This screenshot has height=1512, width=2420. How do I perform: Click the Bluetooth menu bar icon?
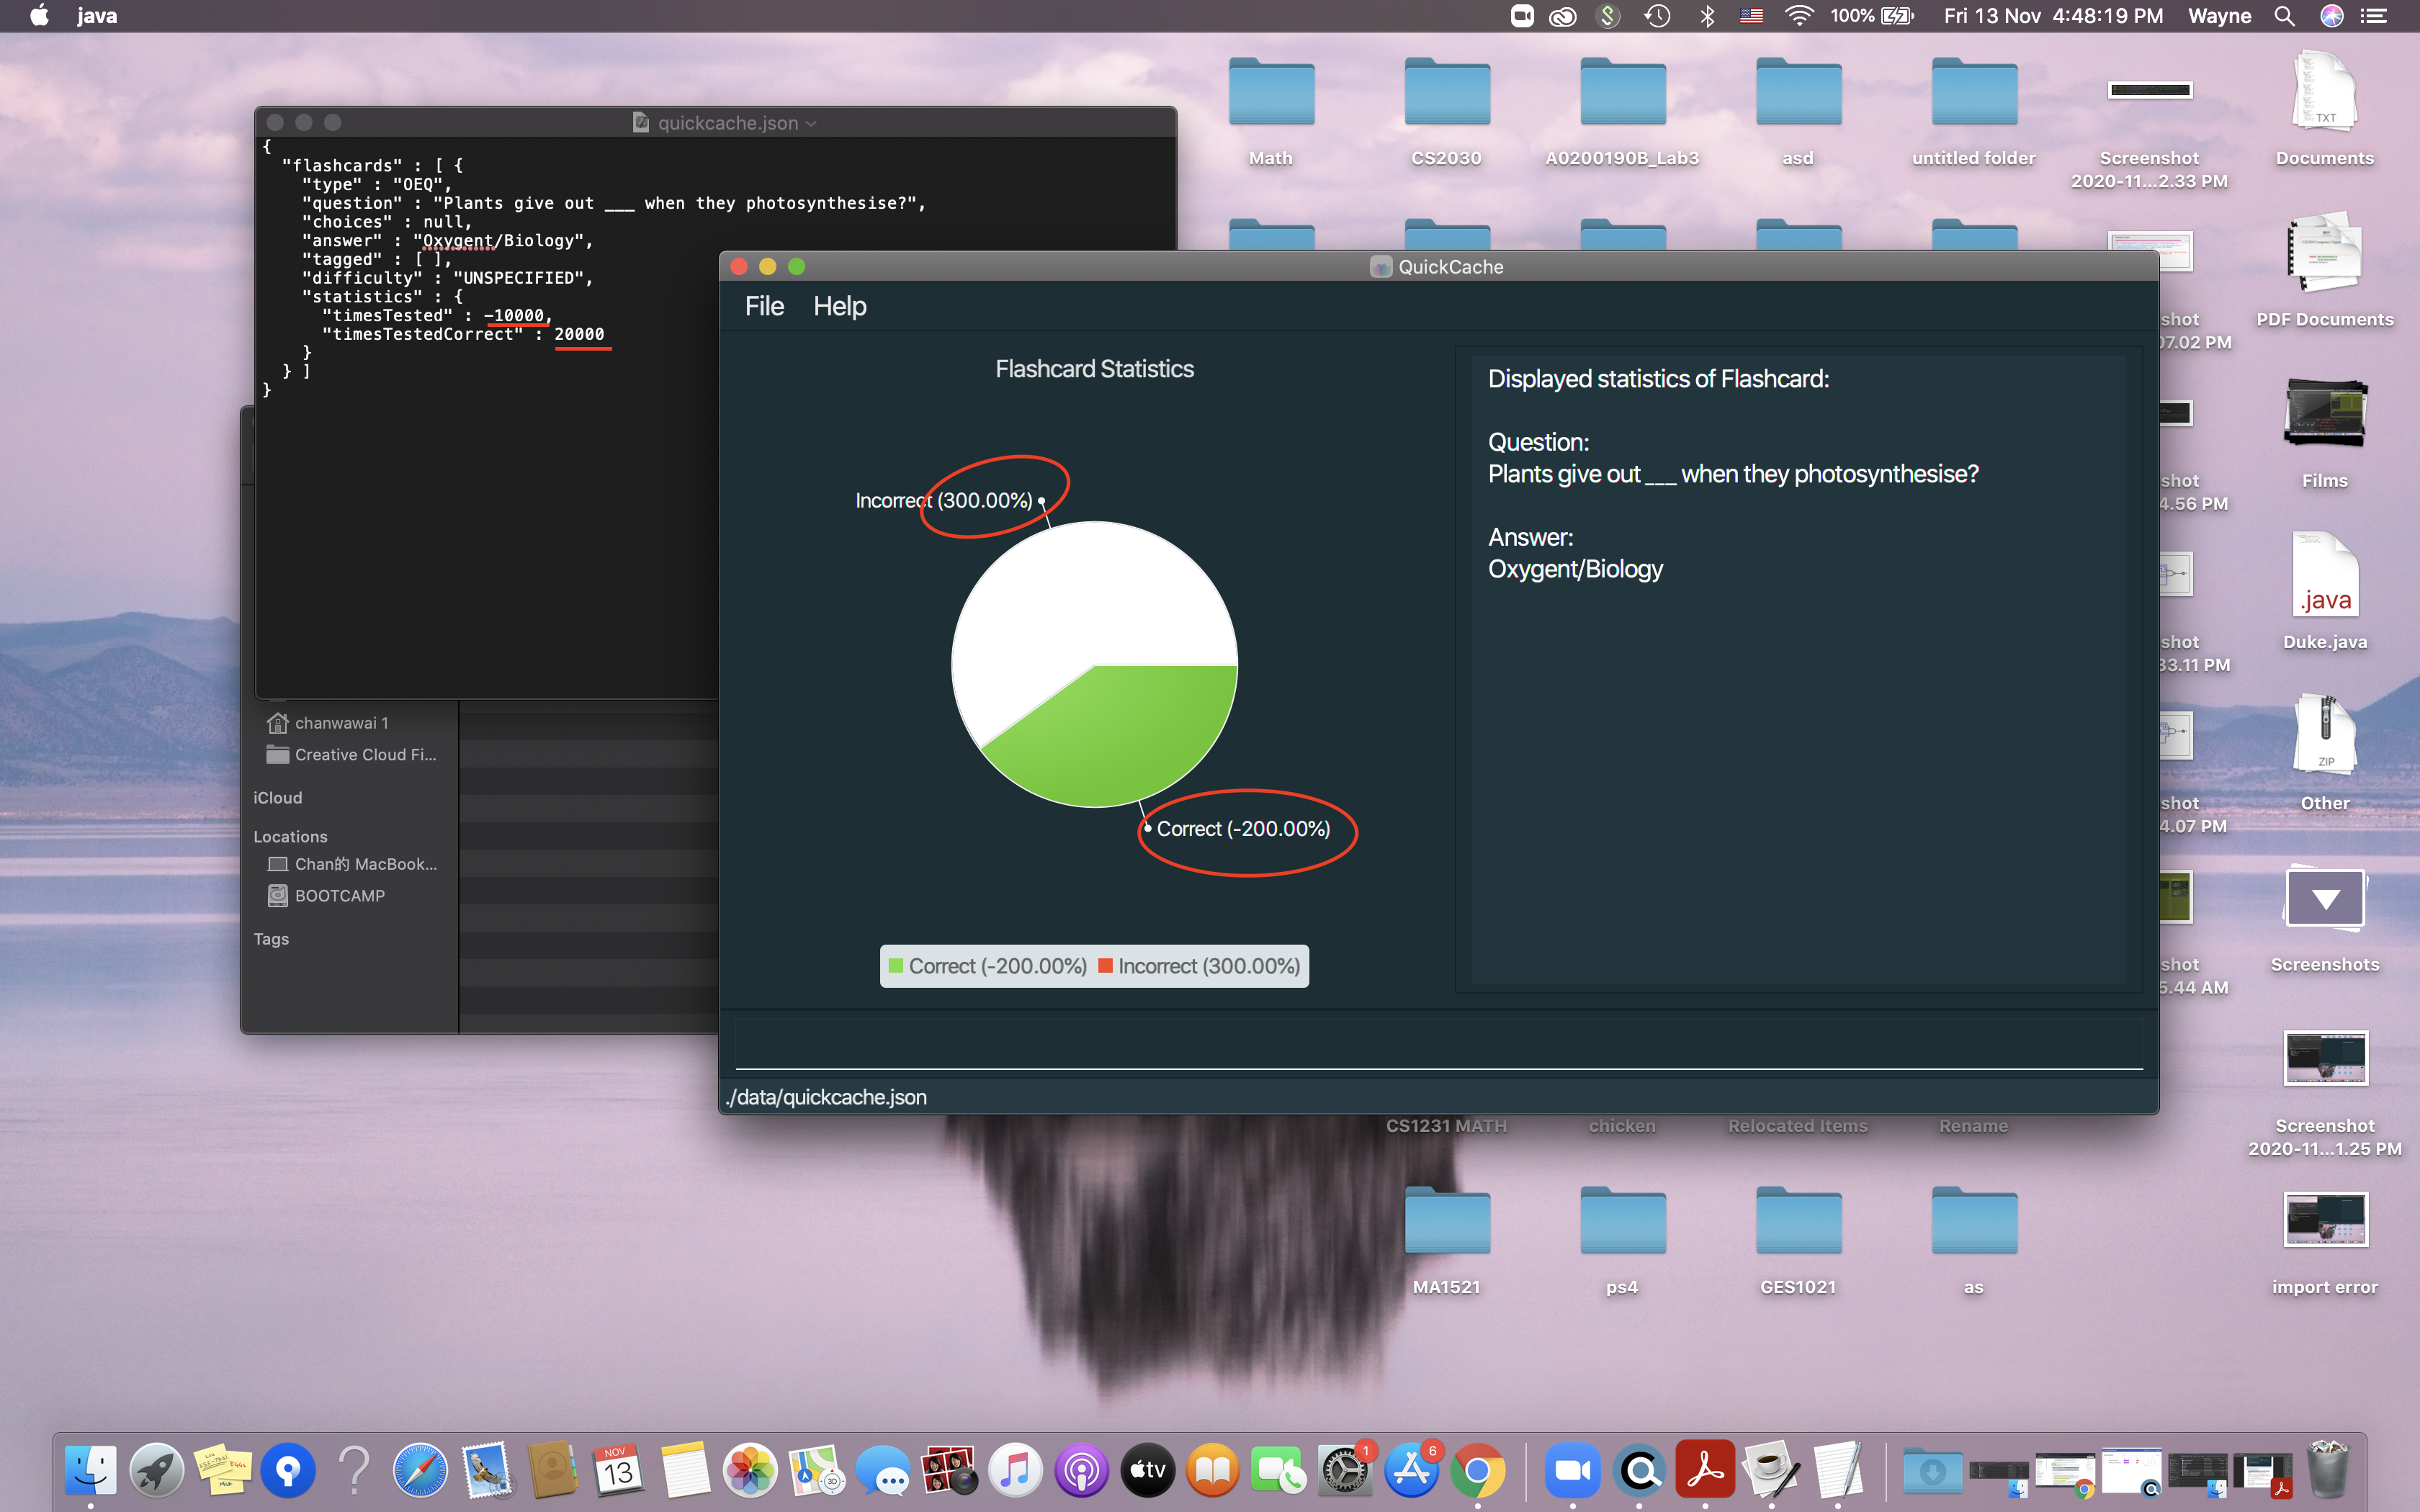[x=1708, y=16]
